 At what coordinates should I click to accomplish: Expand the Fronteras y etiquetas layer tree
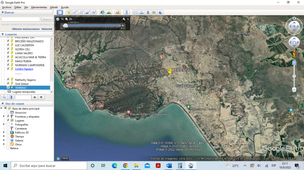tap(4, 117)
